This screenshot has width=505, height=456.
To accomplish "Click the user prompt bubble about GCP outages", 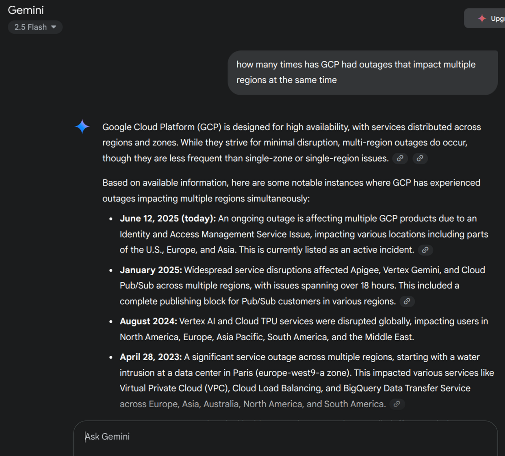I will pos(362,73).
